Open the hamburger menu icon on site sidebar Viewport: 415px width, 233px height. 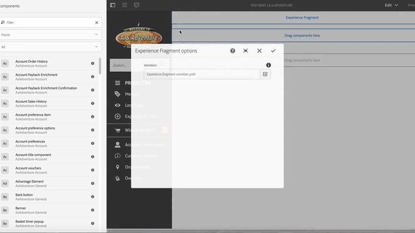coord(117,83)
